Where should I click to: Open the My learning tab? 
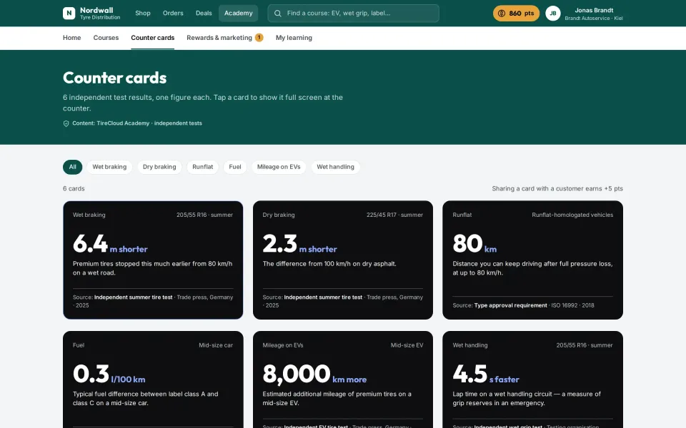pos(294,38)
